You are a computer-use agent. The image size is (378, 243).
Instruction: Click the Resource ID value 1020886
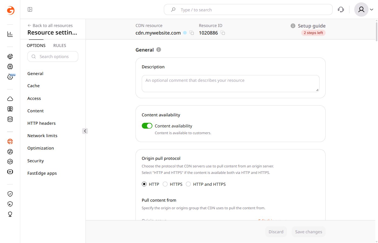208,33
